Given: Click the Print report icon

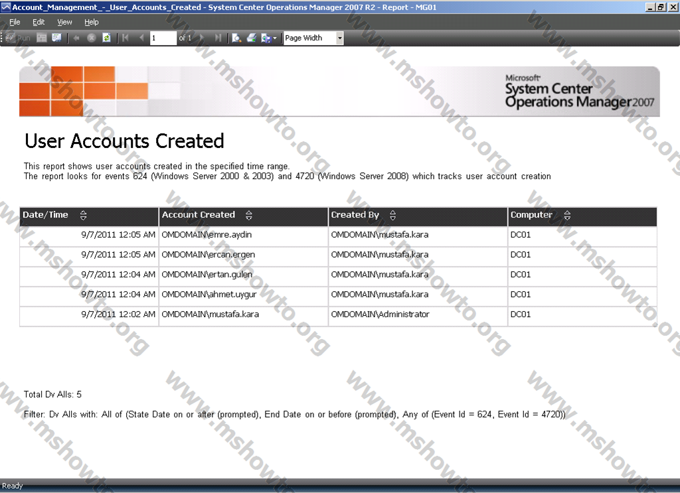Looking at the screenshot, I should 252,38.
